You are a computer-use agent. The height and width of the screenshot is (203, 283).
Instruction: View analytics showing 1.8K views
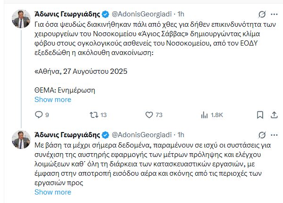pos(204,115)
